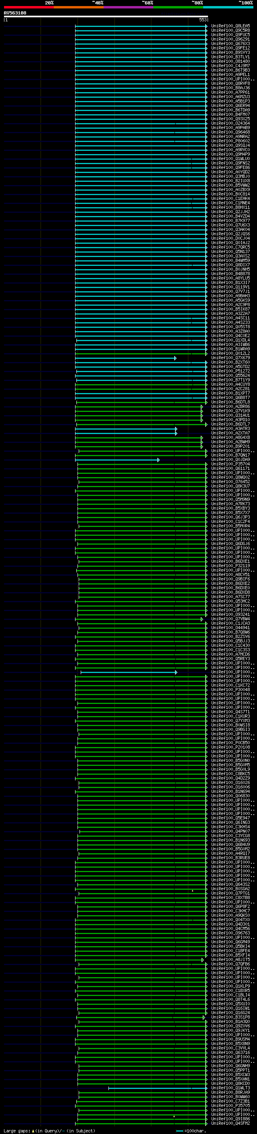Select hit label UniRef100_Q1WLT3
This screenshot has width=257, height=1134.
pyautogui.click(x=230, y=1087)
